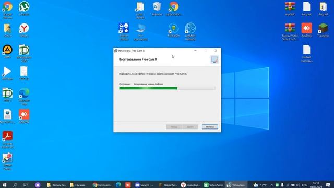Open the volume speaker tray icon
Screen dimensions: 334x188
(x=298, y=185)
